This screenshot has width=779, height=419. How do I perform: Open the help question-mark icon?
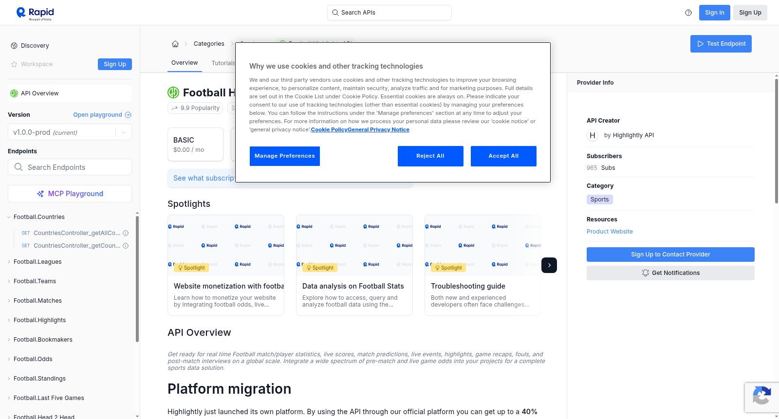pos(688,13)
